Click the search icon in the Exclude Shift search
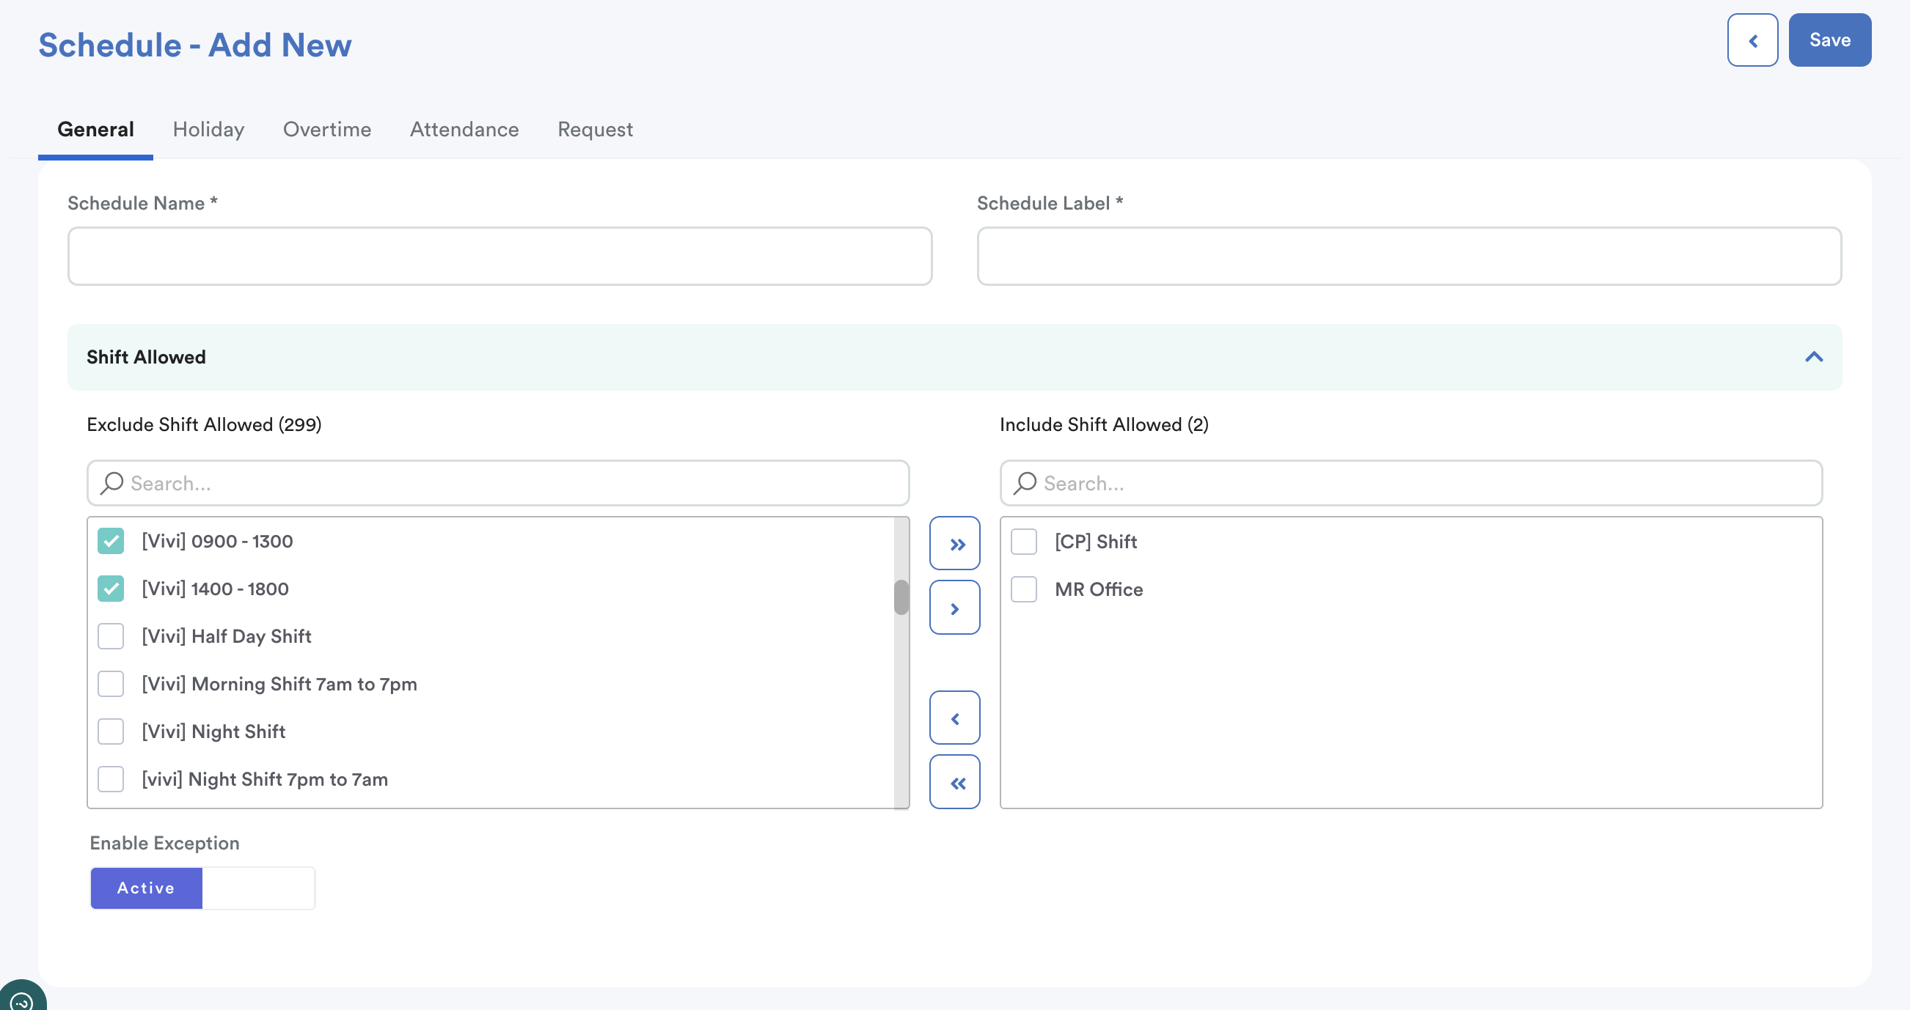This screenshot has width=1910, height=1010. coord(112,483)
